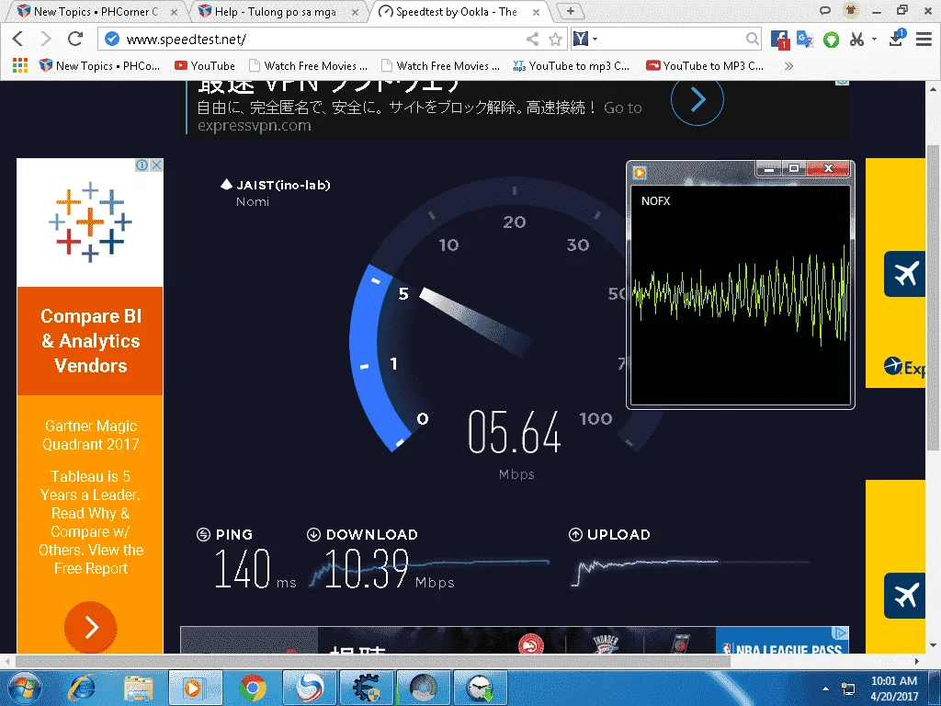Click the search magnifier icon
Viewport: 941px width, 706px height.
pos(752,39)
